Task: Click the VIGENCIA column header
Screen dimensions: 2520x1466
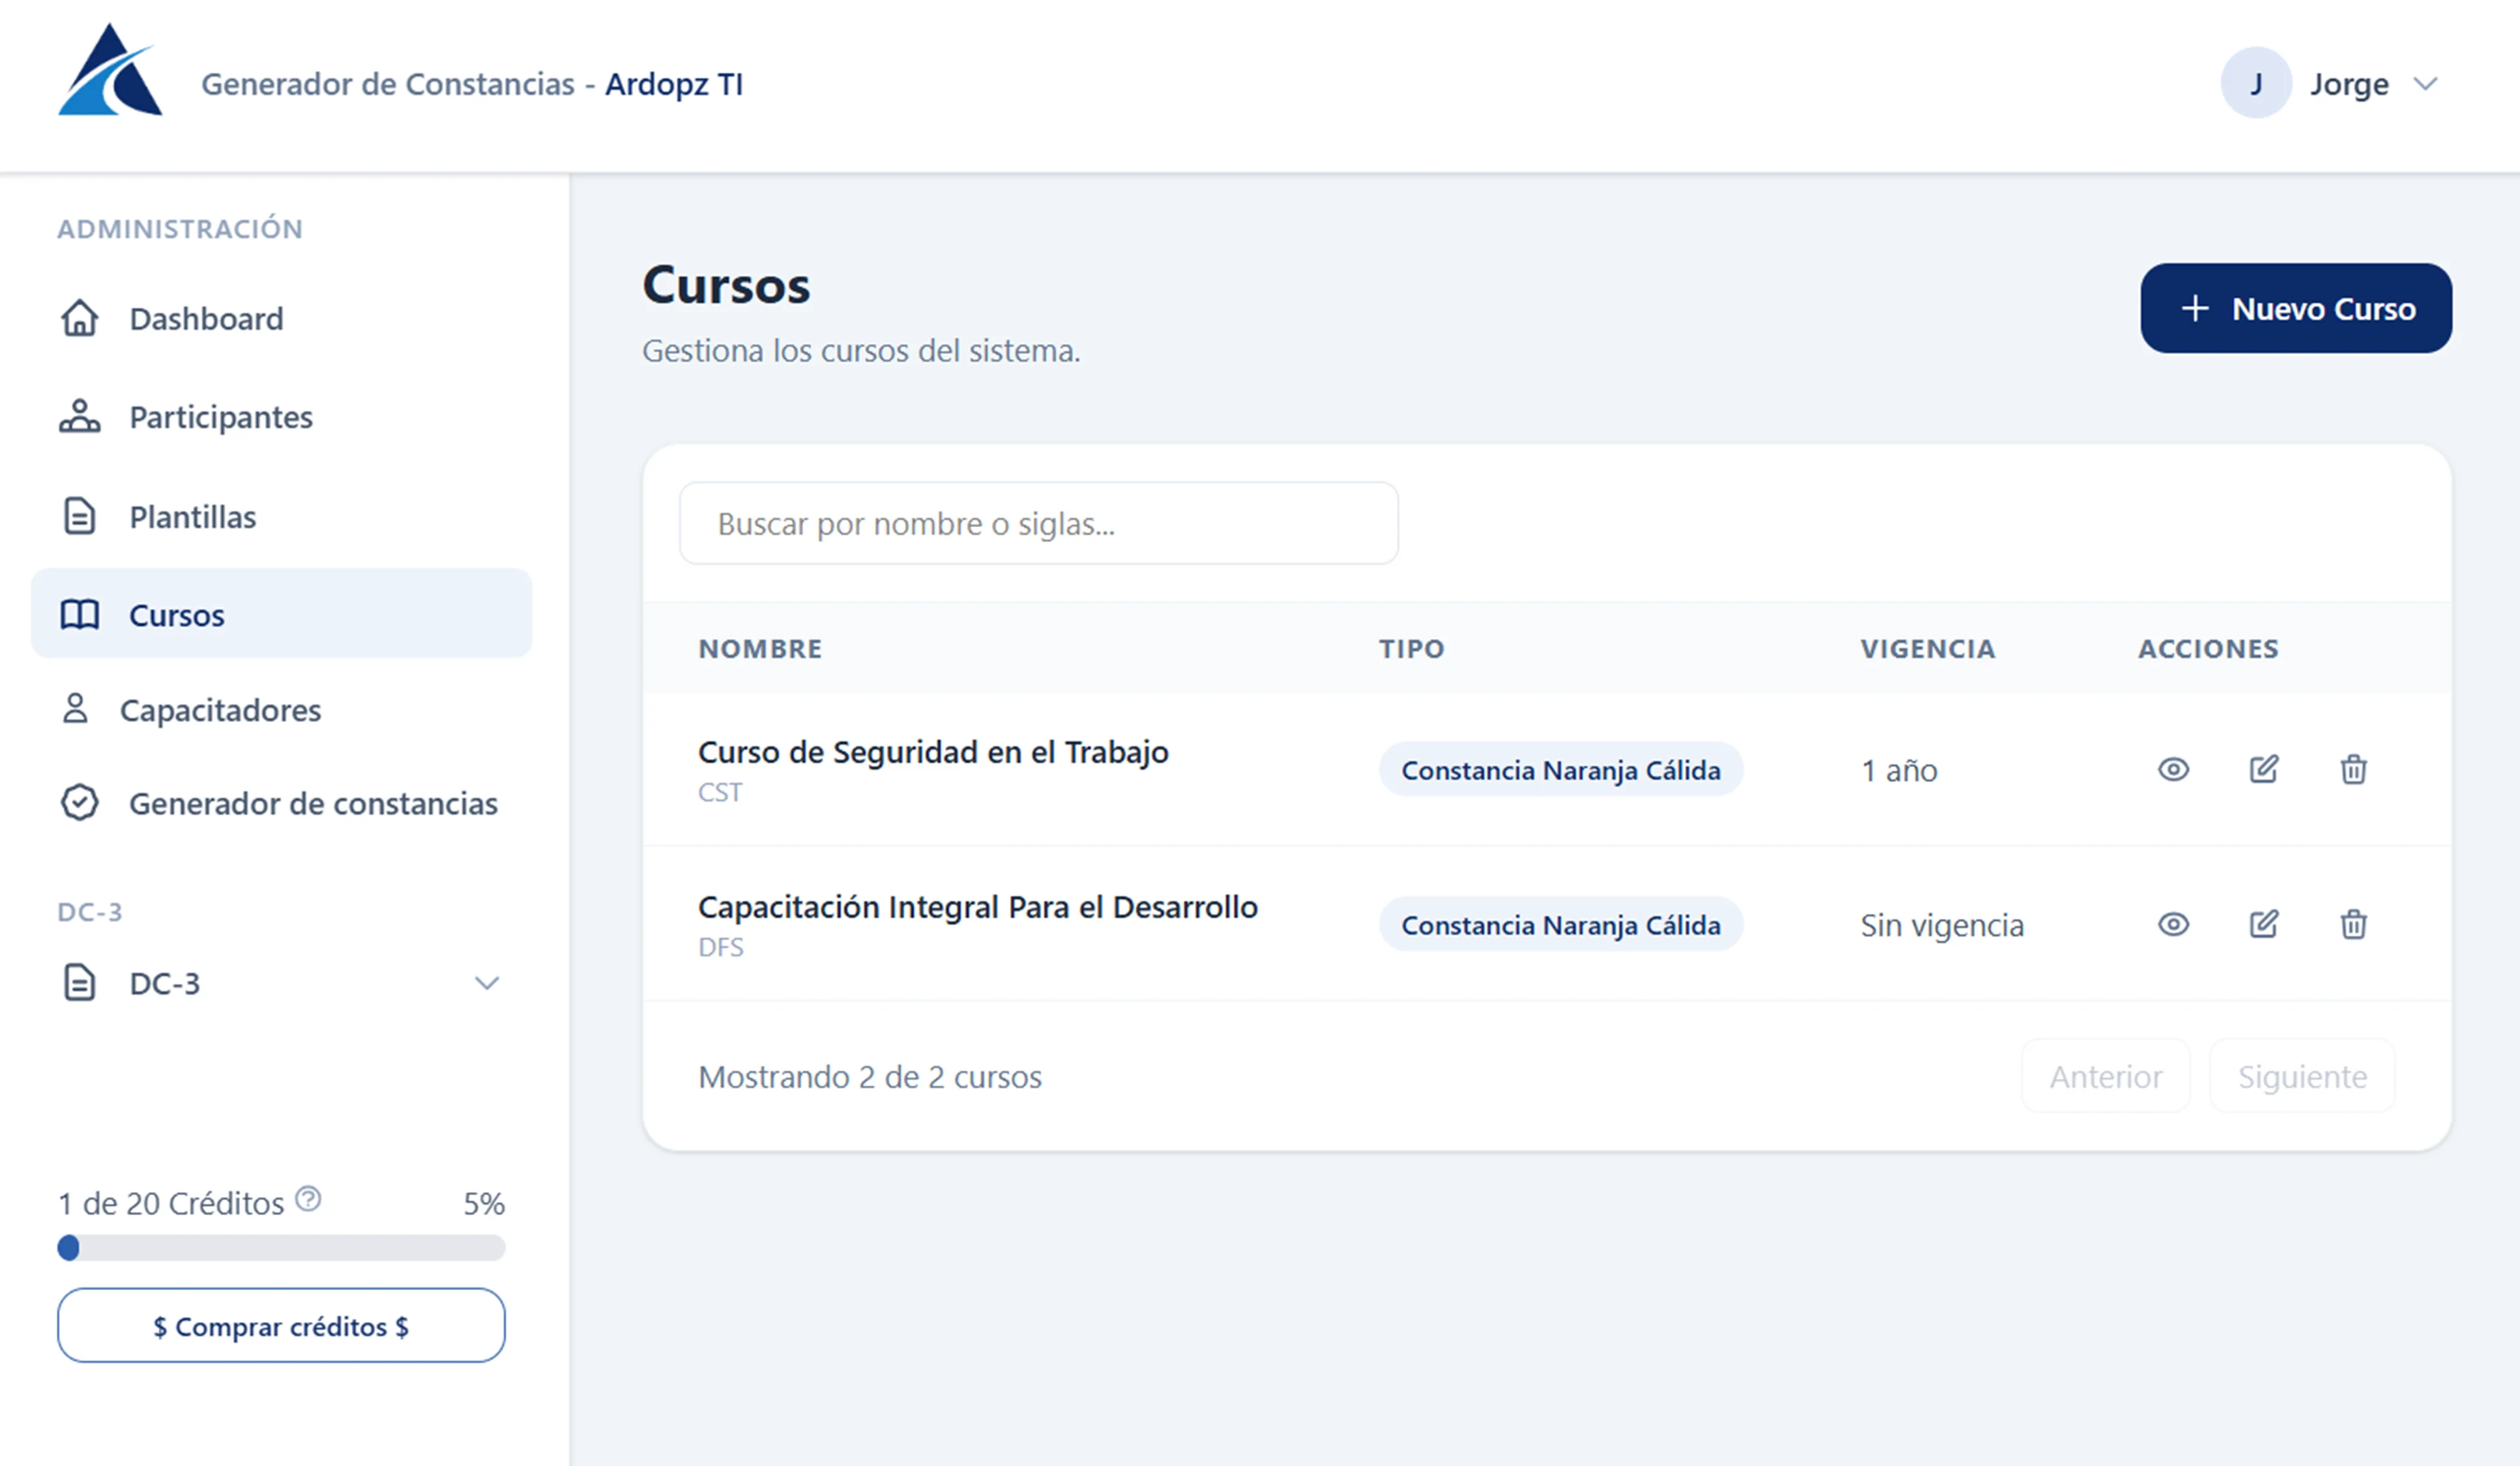Action: tap(1928, 648)
